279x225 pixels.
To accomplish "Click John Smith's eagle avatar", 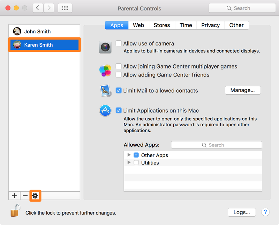I will [x=17, y=31].
